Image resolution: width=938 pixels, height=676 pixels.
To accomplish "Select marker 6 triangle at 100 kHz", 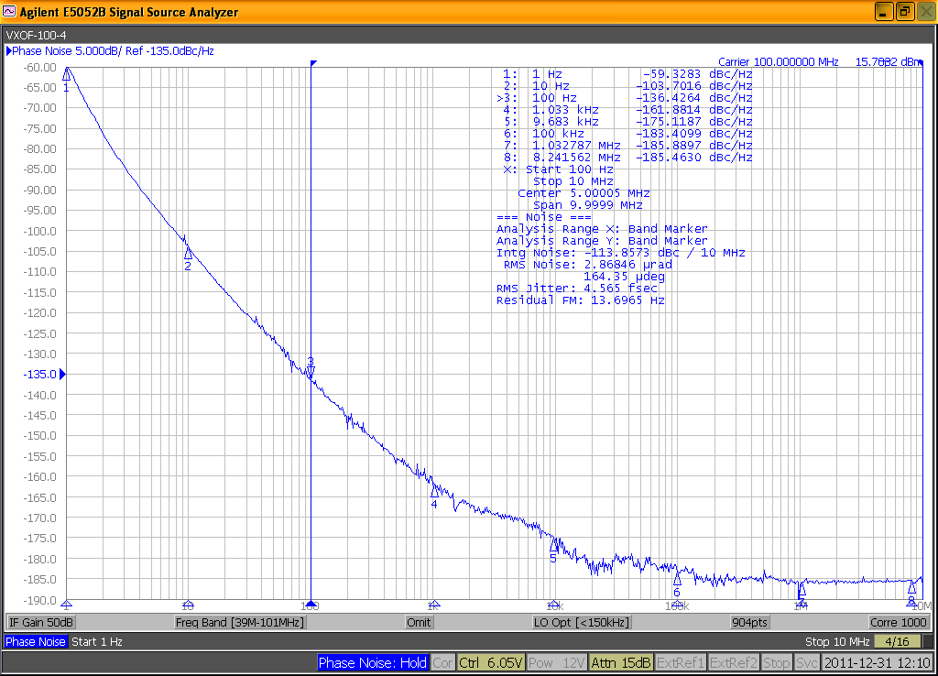I will click(x=677, y=579).
